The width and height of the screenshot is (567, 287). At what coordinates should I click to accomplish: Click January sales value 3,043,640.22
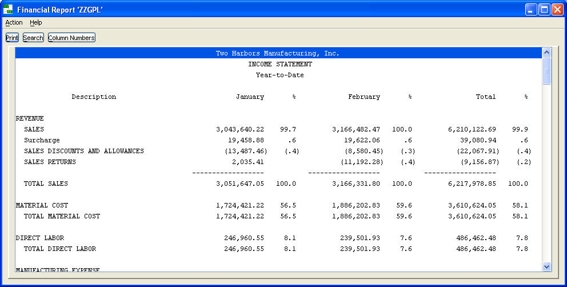click(240, 129)
